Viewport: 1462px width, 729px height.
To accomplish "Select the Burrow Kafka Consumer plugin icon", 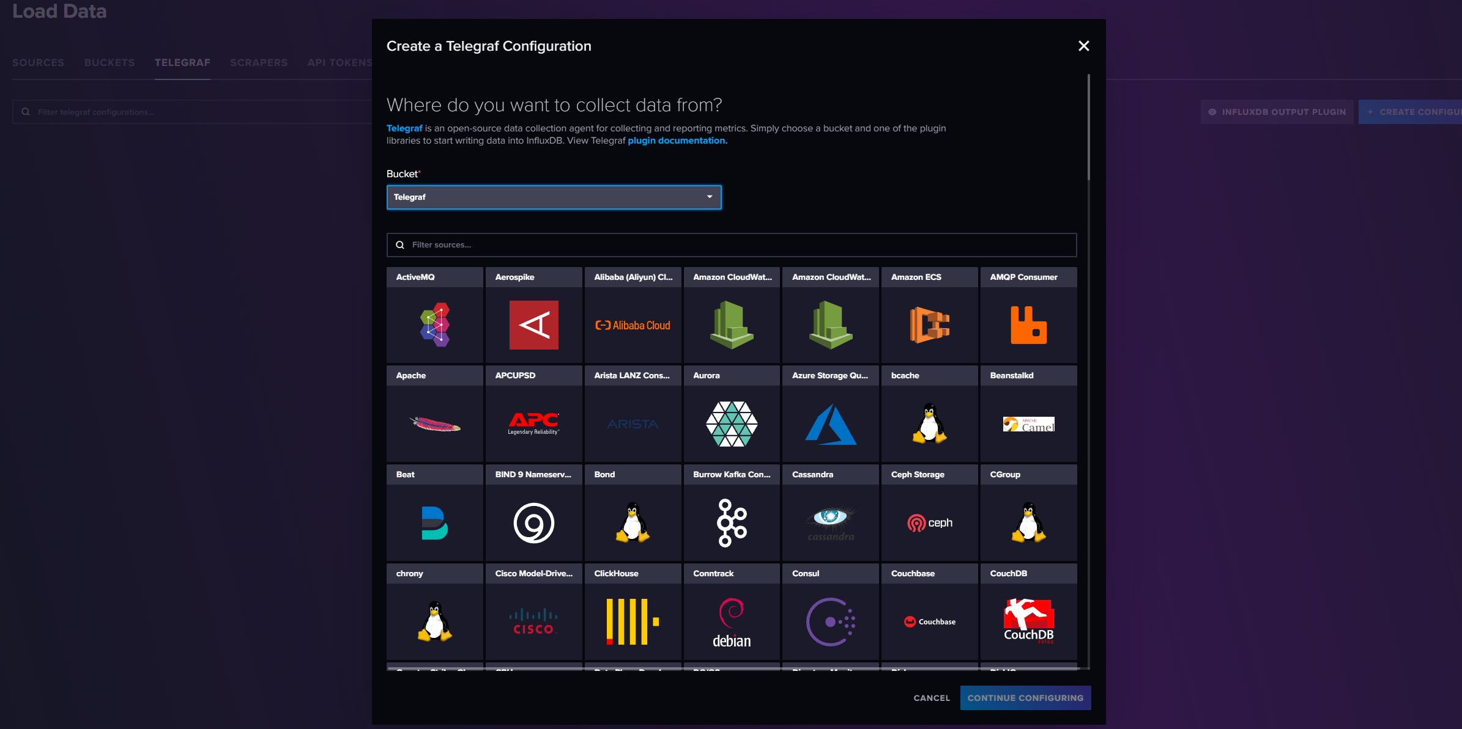I will [x=732, y=522].
